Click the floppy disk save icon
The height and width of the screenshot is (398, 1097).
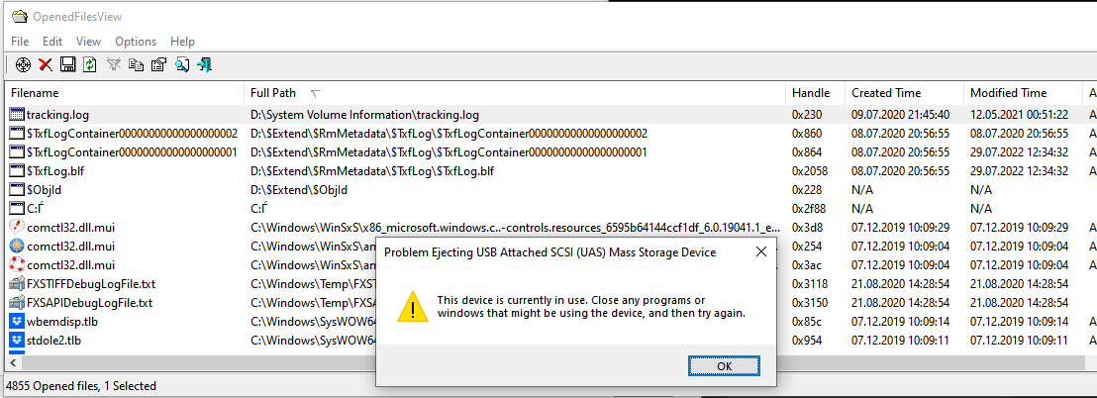[68, 64]
